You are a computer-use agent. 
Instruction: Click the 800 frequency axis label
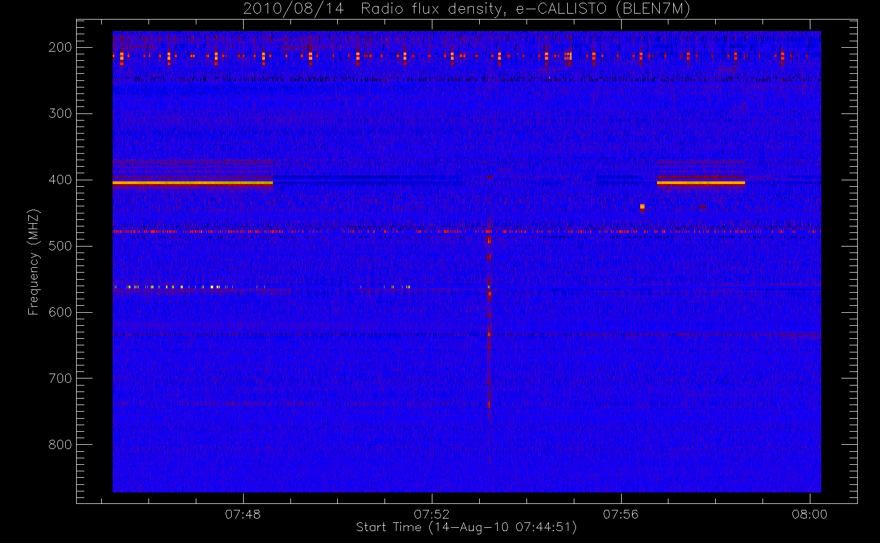pos(60,445)
